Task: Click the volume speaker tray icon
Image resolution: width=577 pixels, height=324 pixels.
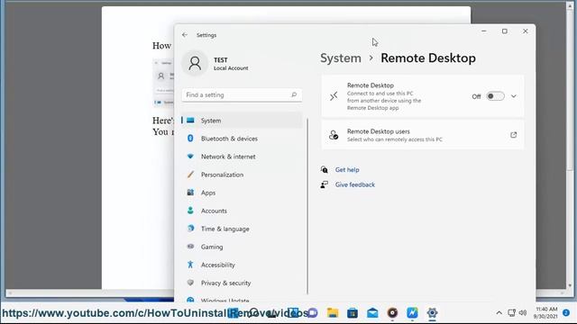Action: point(523,313)
